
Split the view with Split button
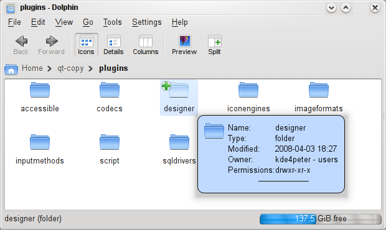point(214,45)
